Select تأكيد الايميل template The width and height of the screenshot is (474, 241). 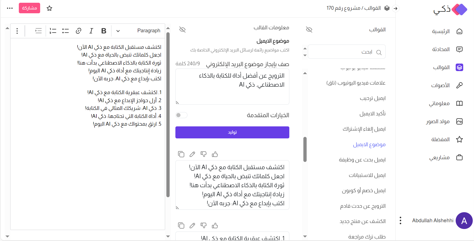(372, 114)
